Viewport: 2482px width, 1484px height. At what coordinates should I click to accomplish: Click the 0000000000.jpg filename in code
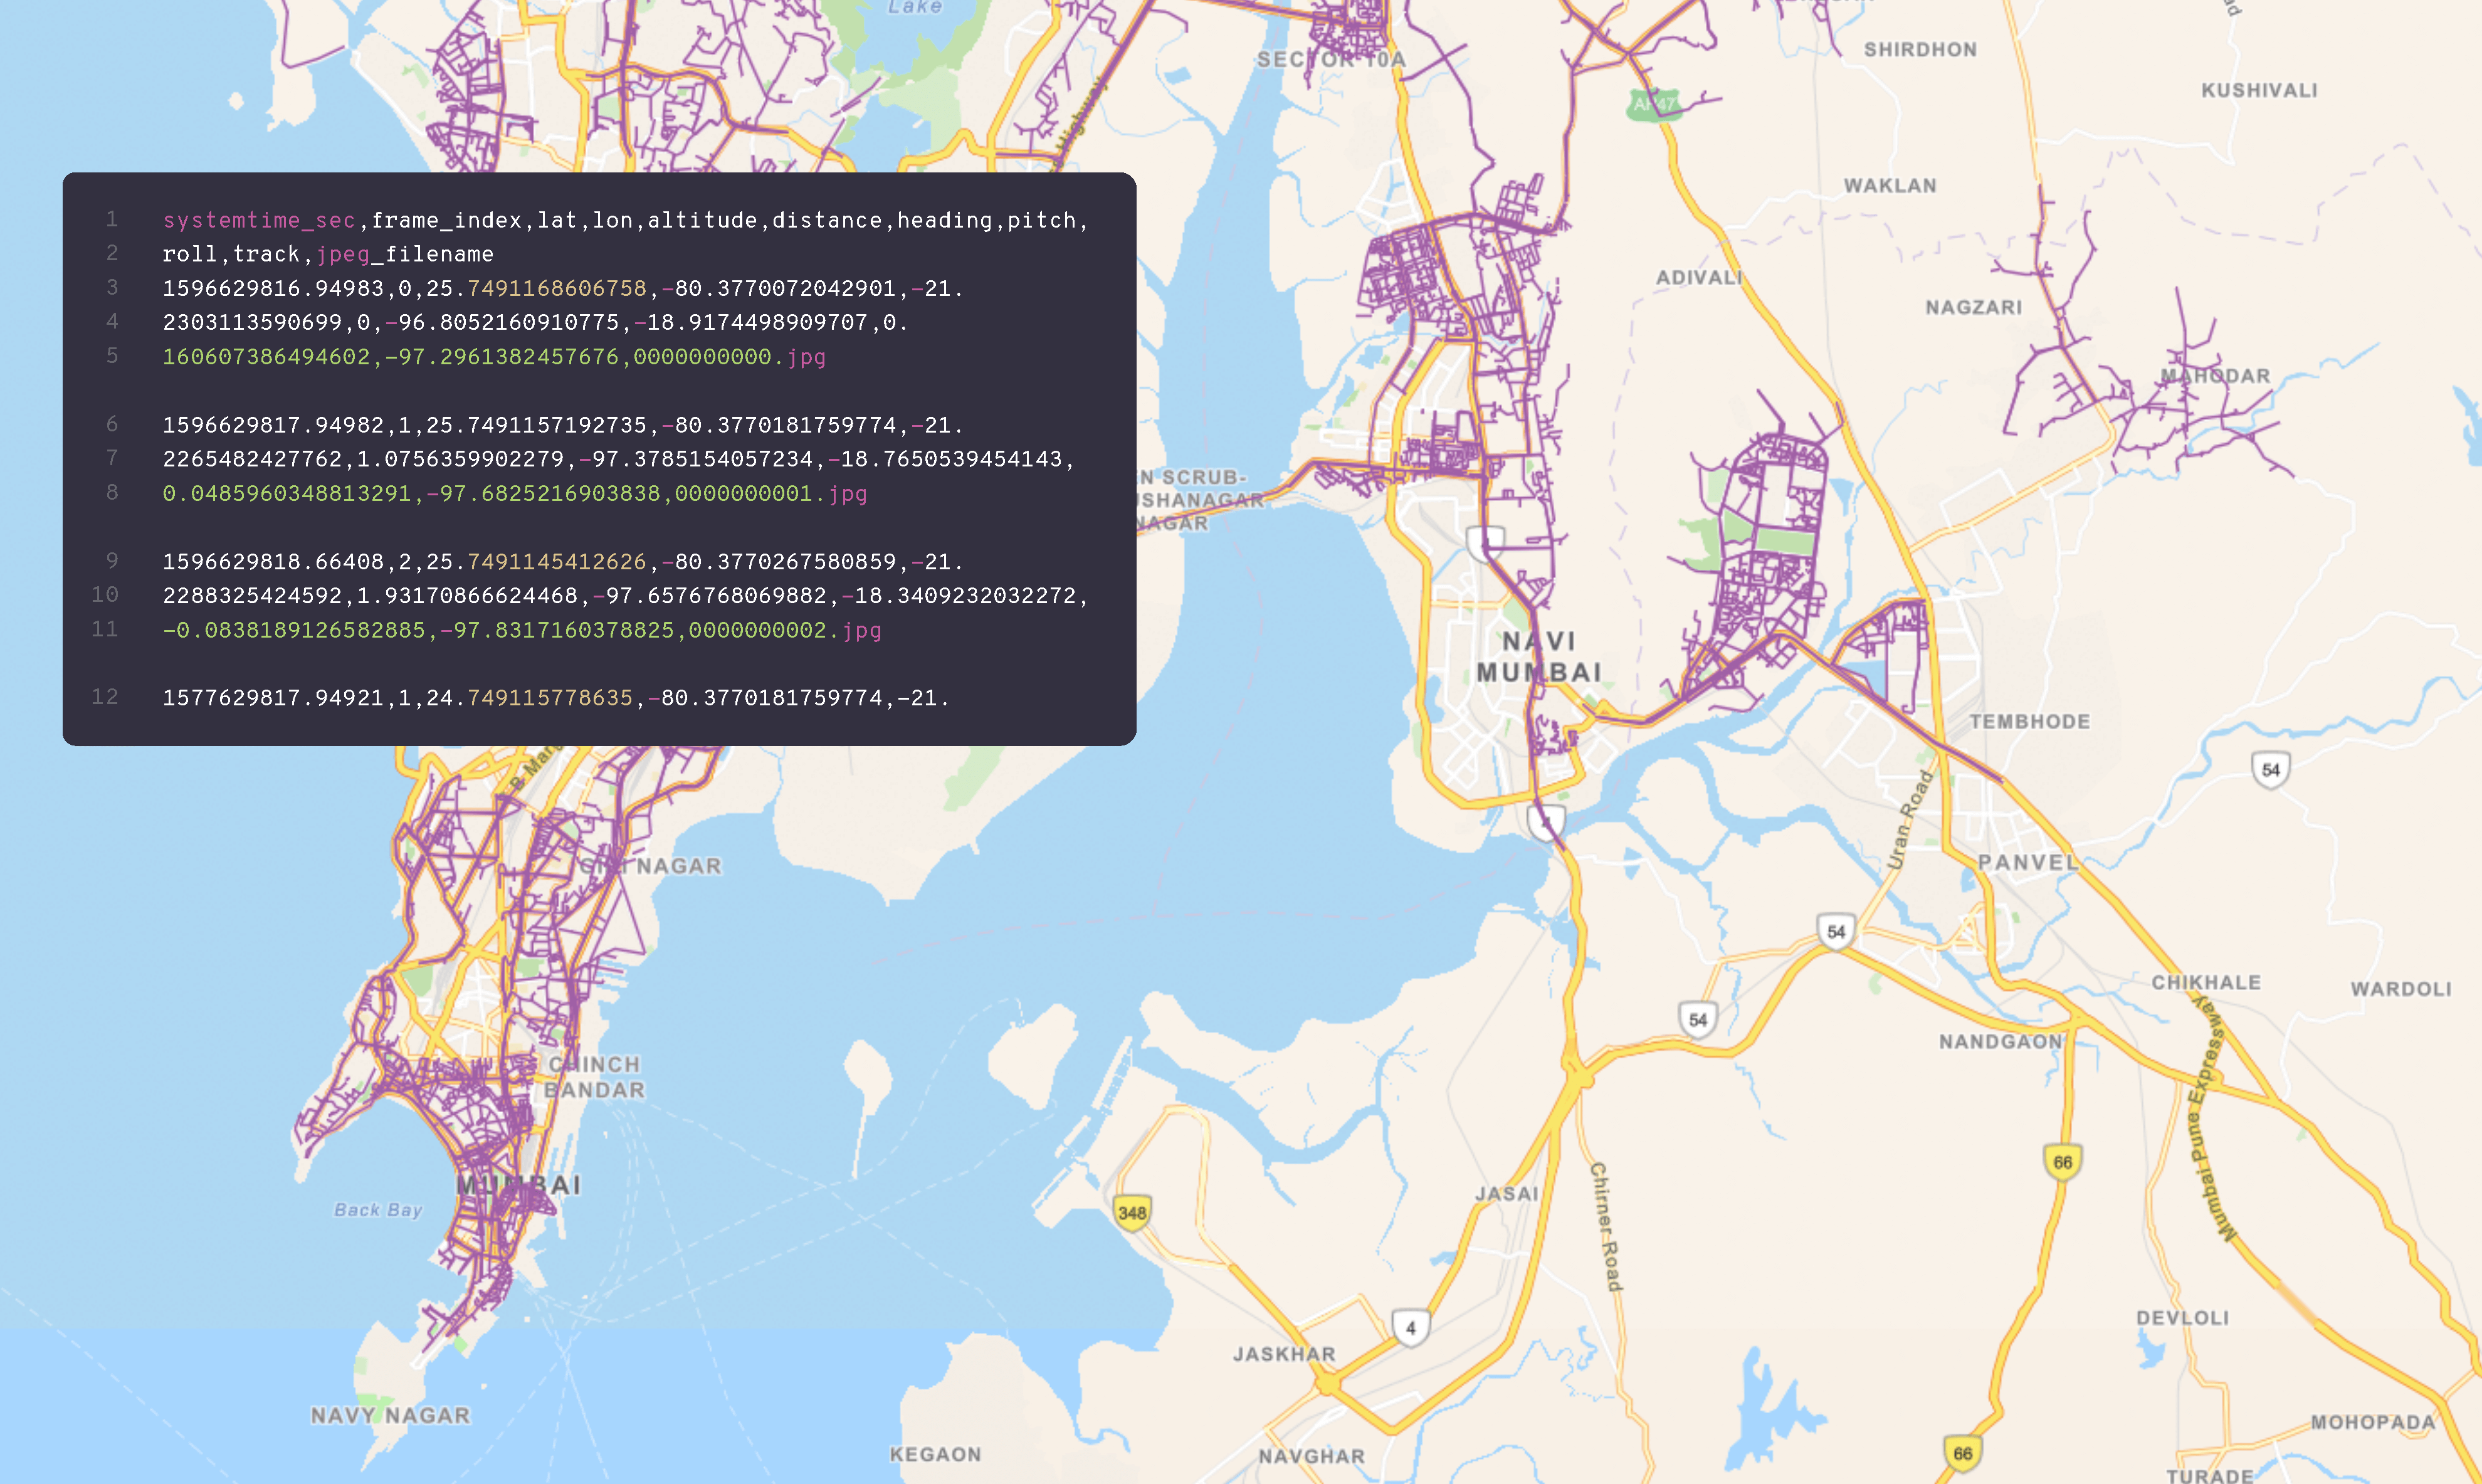(729, 357)
